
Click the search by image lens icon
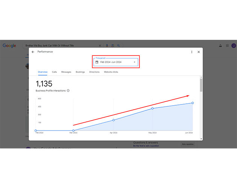click(x=112, y=45)
